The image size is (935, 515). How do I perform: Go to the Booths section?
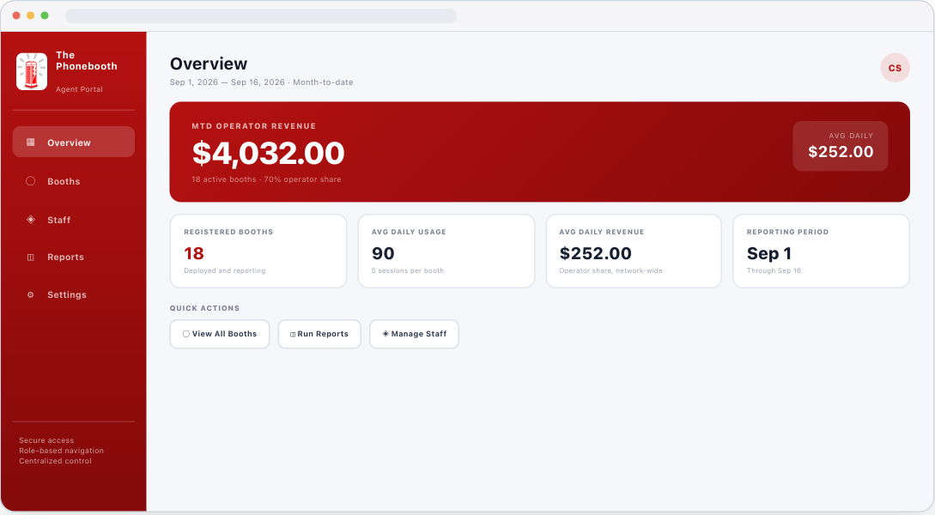pyautogui.click(x=73, y=181)
